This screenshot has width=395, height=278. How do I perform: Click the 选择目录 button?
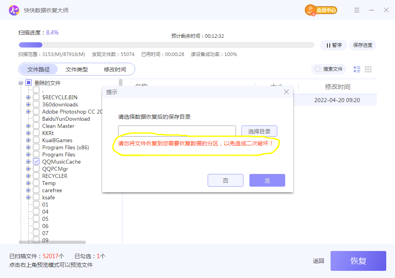(259, 131)
